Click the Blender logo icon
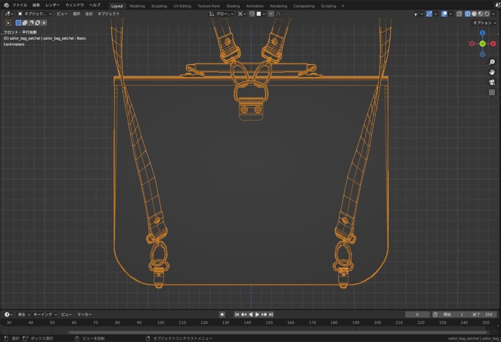This screenshot has height=342, width=501. (x=6, y=5)
